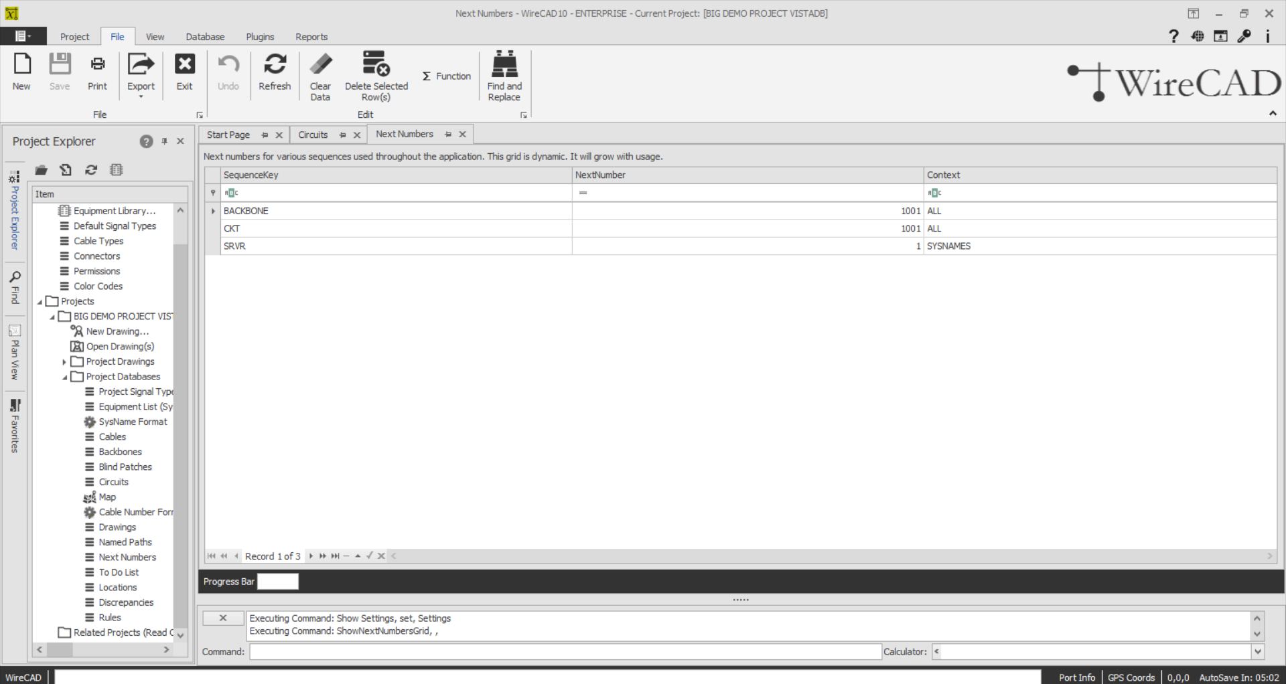Open the Find side tab
1286x684 pixels.
point(15,287)
